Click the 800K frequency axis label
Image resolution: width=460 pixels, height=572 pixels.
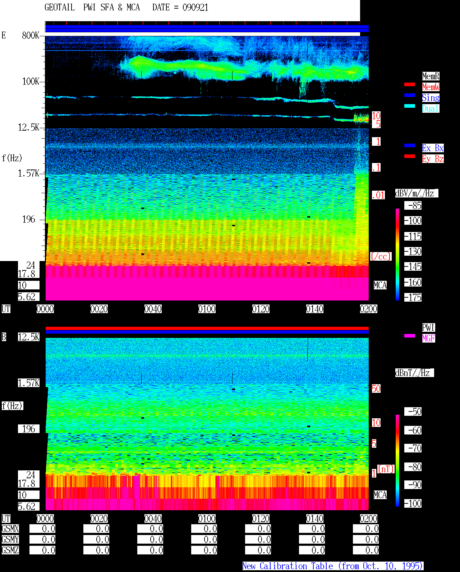point(31,35)
